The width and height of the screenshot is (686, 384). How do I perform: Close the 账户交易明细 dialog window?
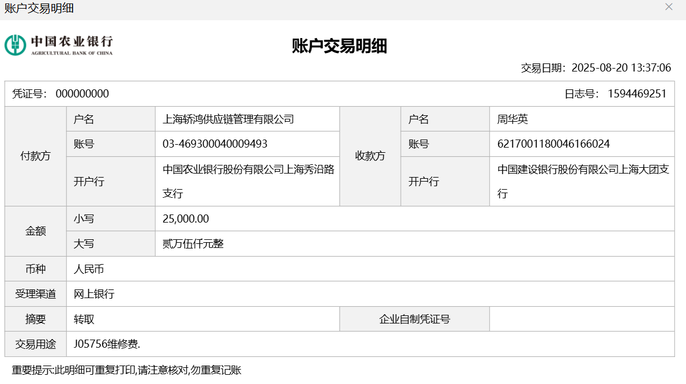click(669, 7)
